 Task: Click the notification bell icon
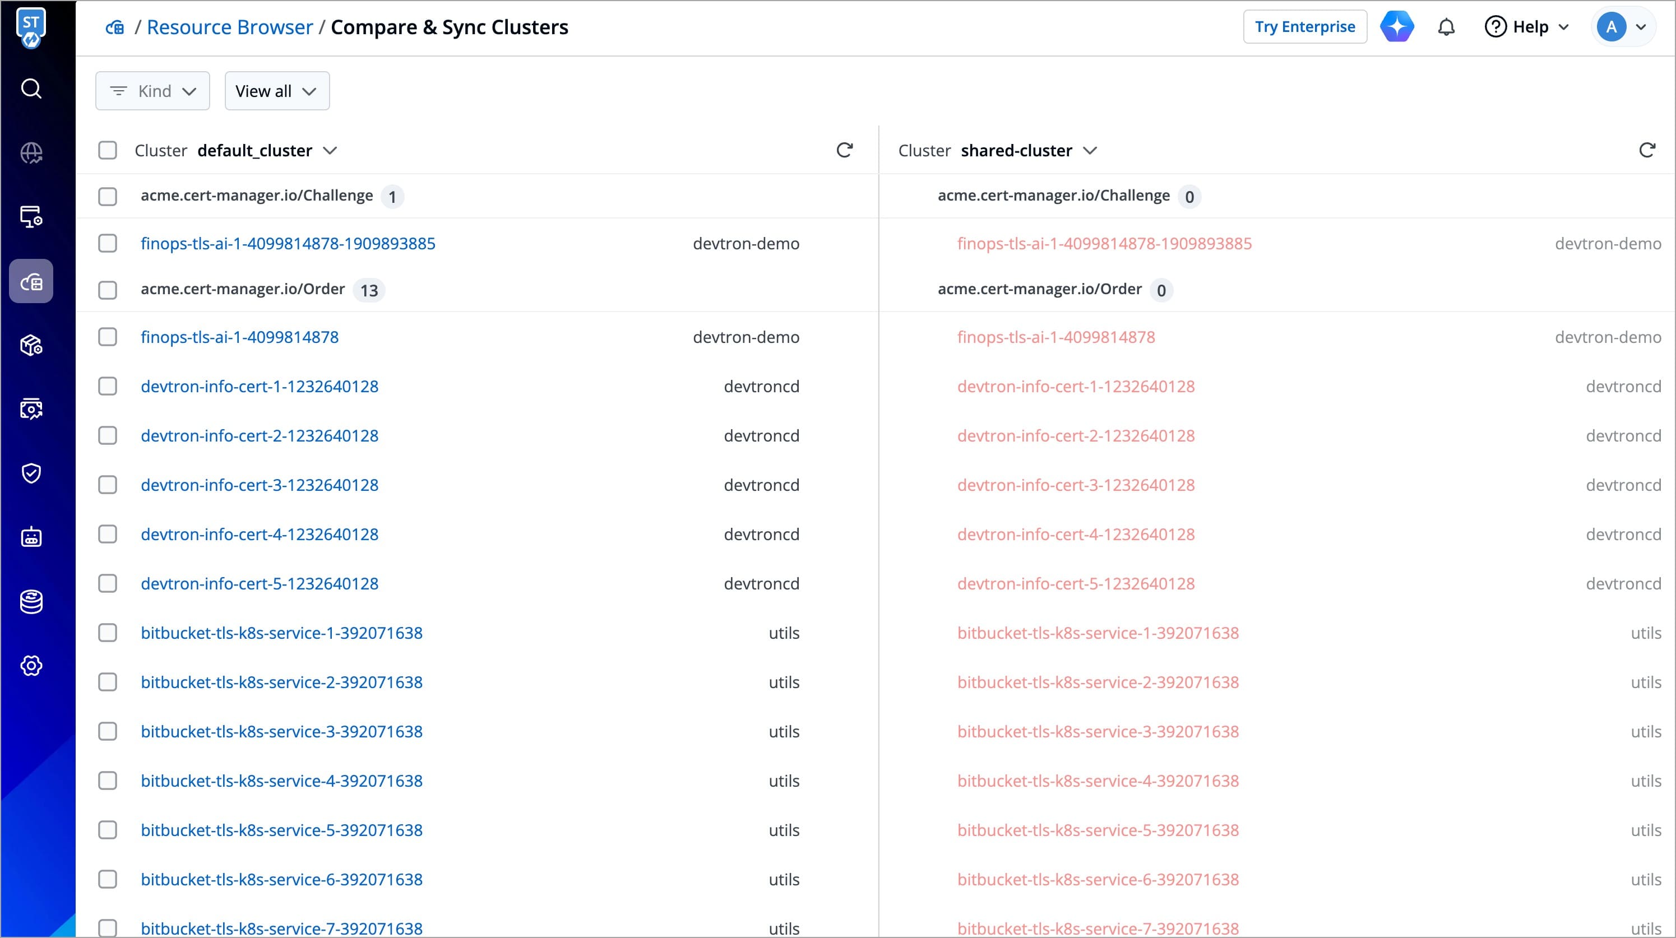click(1446, 27)
